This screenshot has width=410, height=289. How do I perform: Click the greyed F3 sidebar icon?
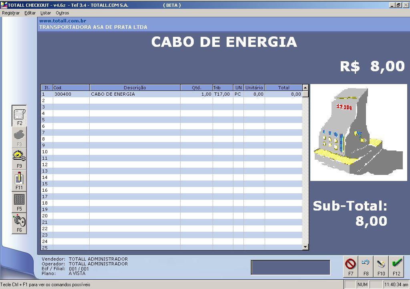coord(19,138)
